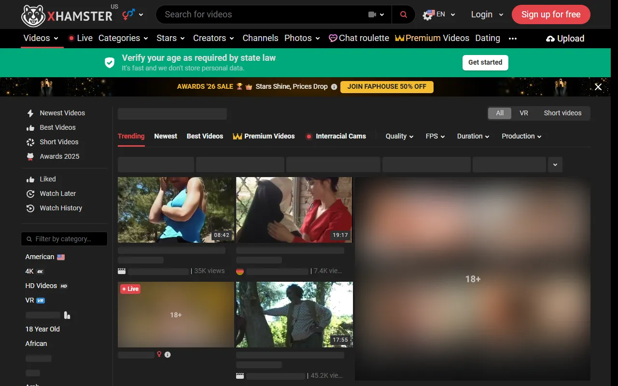Image resolution: width=618 pixels, height=386 pixels.
Task: Expand the Creators menu
Action: pos(214,38)
